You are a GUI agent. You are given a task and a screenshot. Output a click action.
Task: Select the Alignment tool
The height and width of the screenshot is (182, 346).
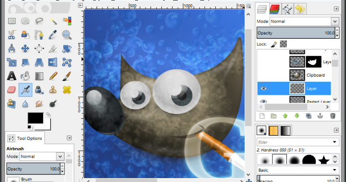[x=39, y=48]
